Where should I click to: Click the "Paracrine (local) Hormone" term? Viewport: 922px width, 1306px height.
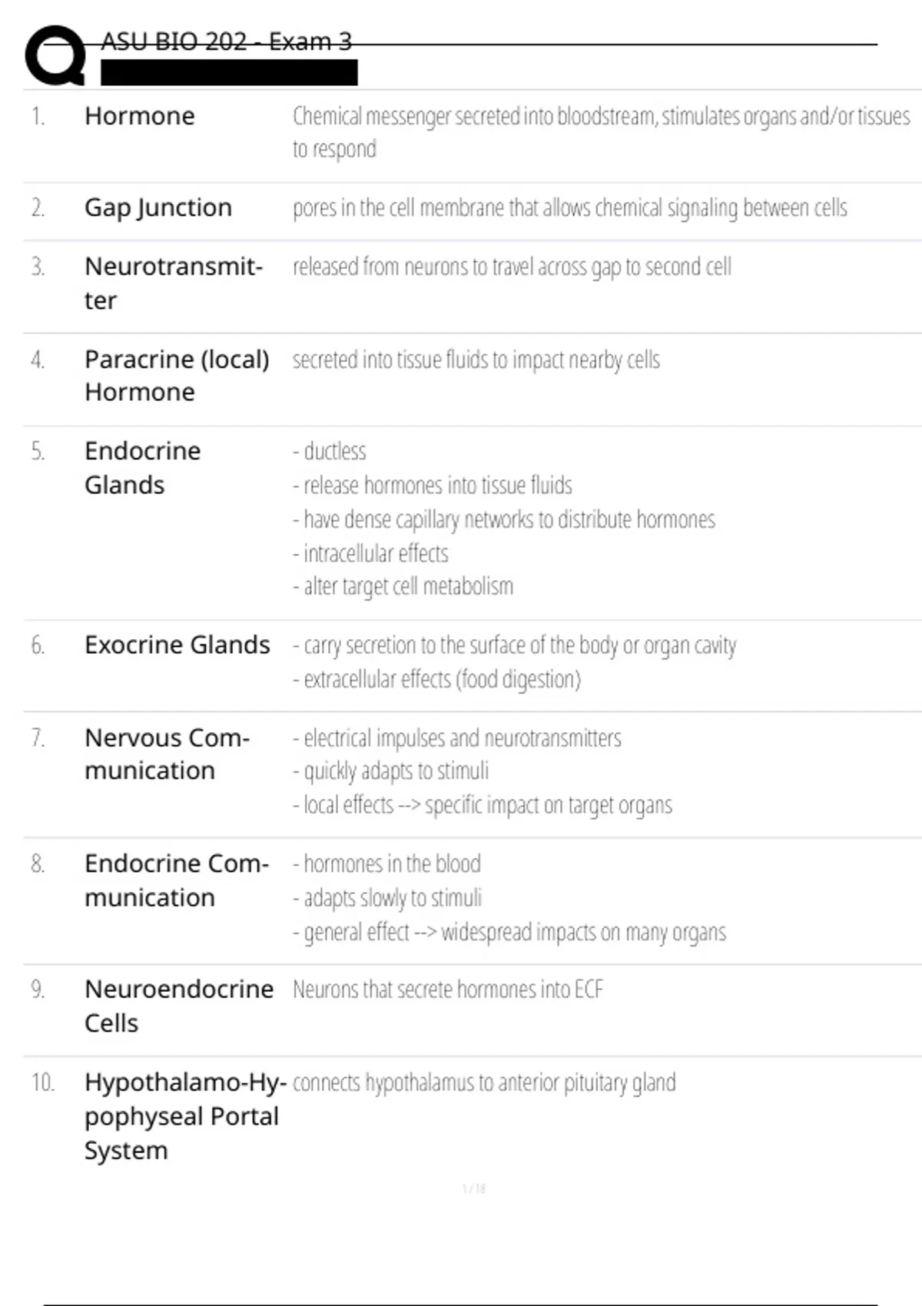(x=177, y=375)
